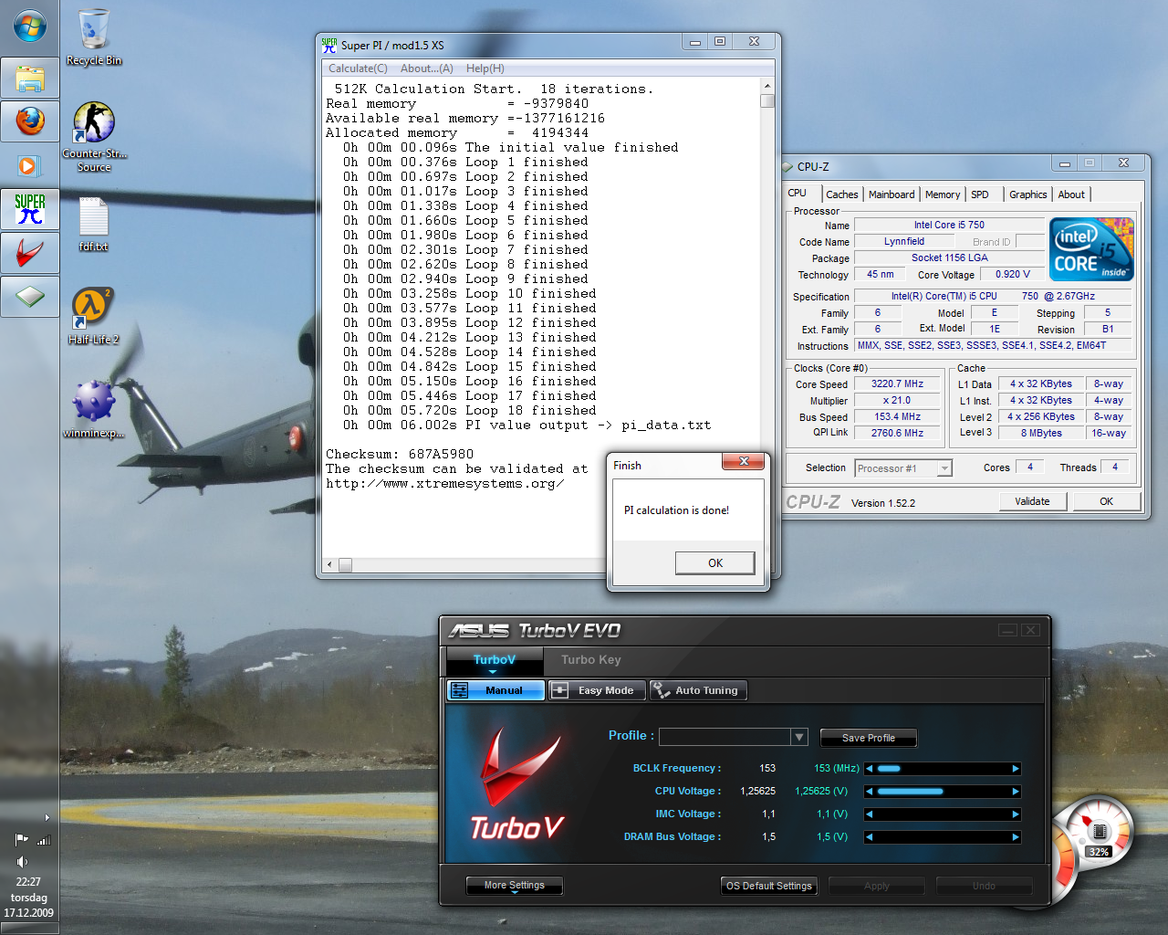Select Counter-Strike Source desktop shortcut
The image size is (1168, 935).
tap(94, 137)
